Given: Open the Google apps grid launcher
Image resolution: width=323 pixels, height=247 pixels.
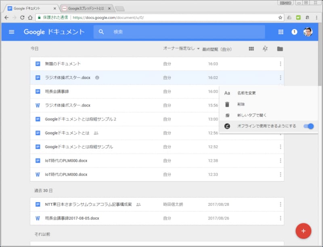Looking at the screenshot, I should 280,32.
